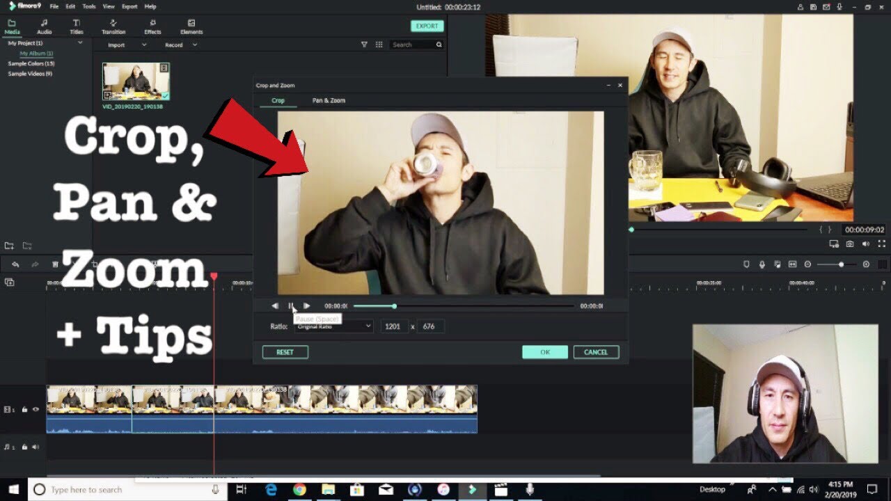Open the Ratio dropdown
Viewport: 891px width, 501px height.
(x=334, y=326)
